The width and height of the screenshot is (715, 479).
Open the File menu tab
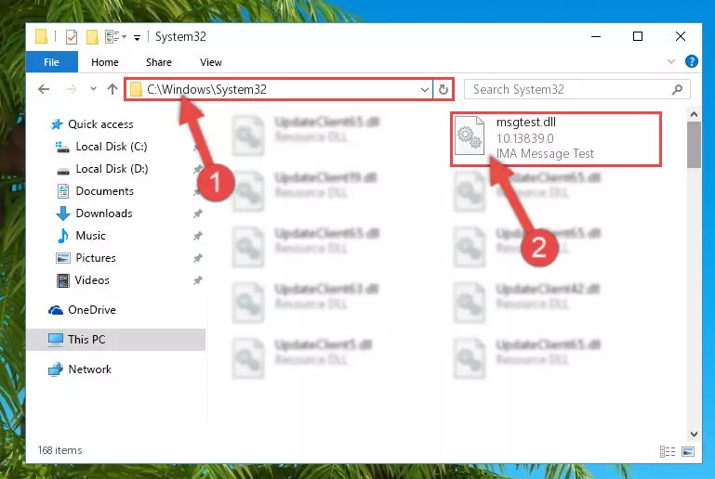(x=51, y=62)
